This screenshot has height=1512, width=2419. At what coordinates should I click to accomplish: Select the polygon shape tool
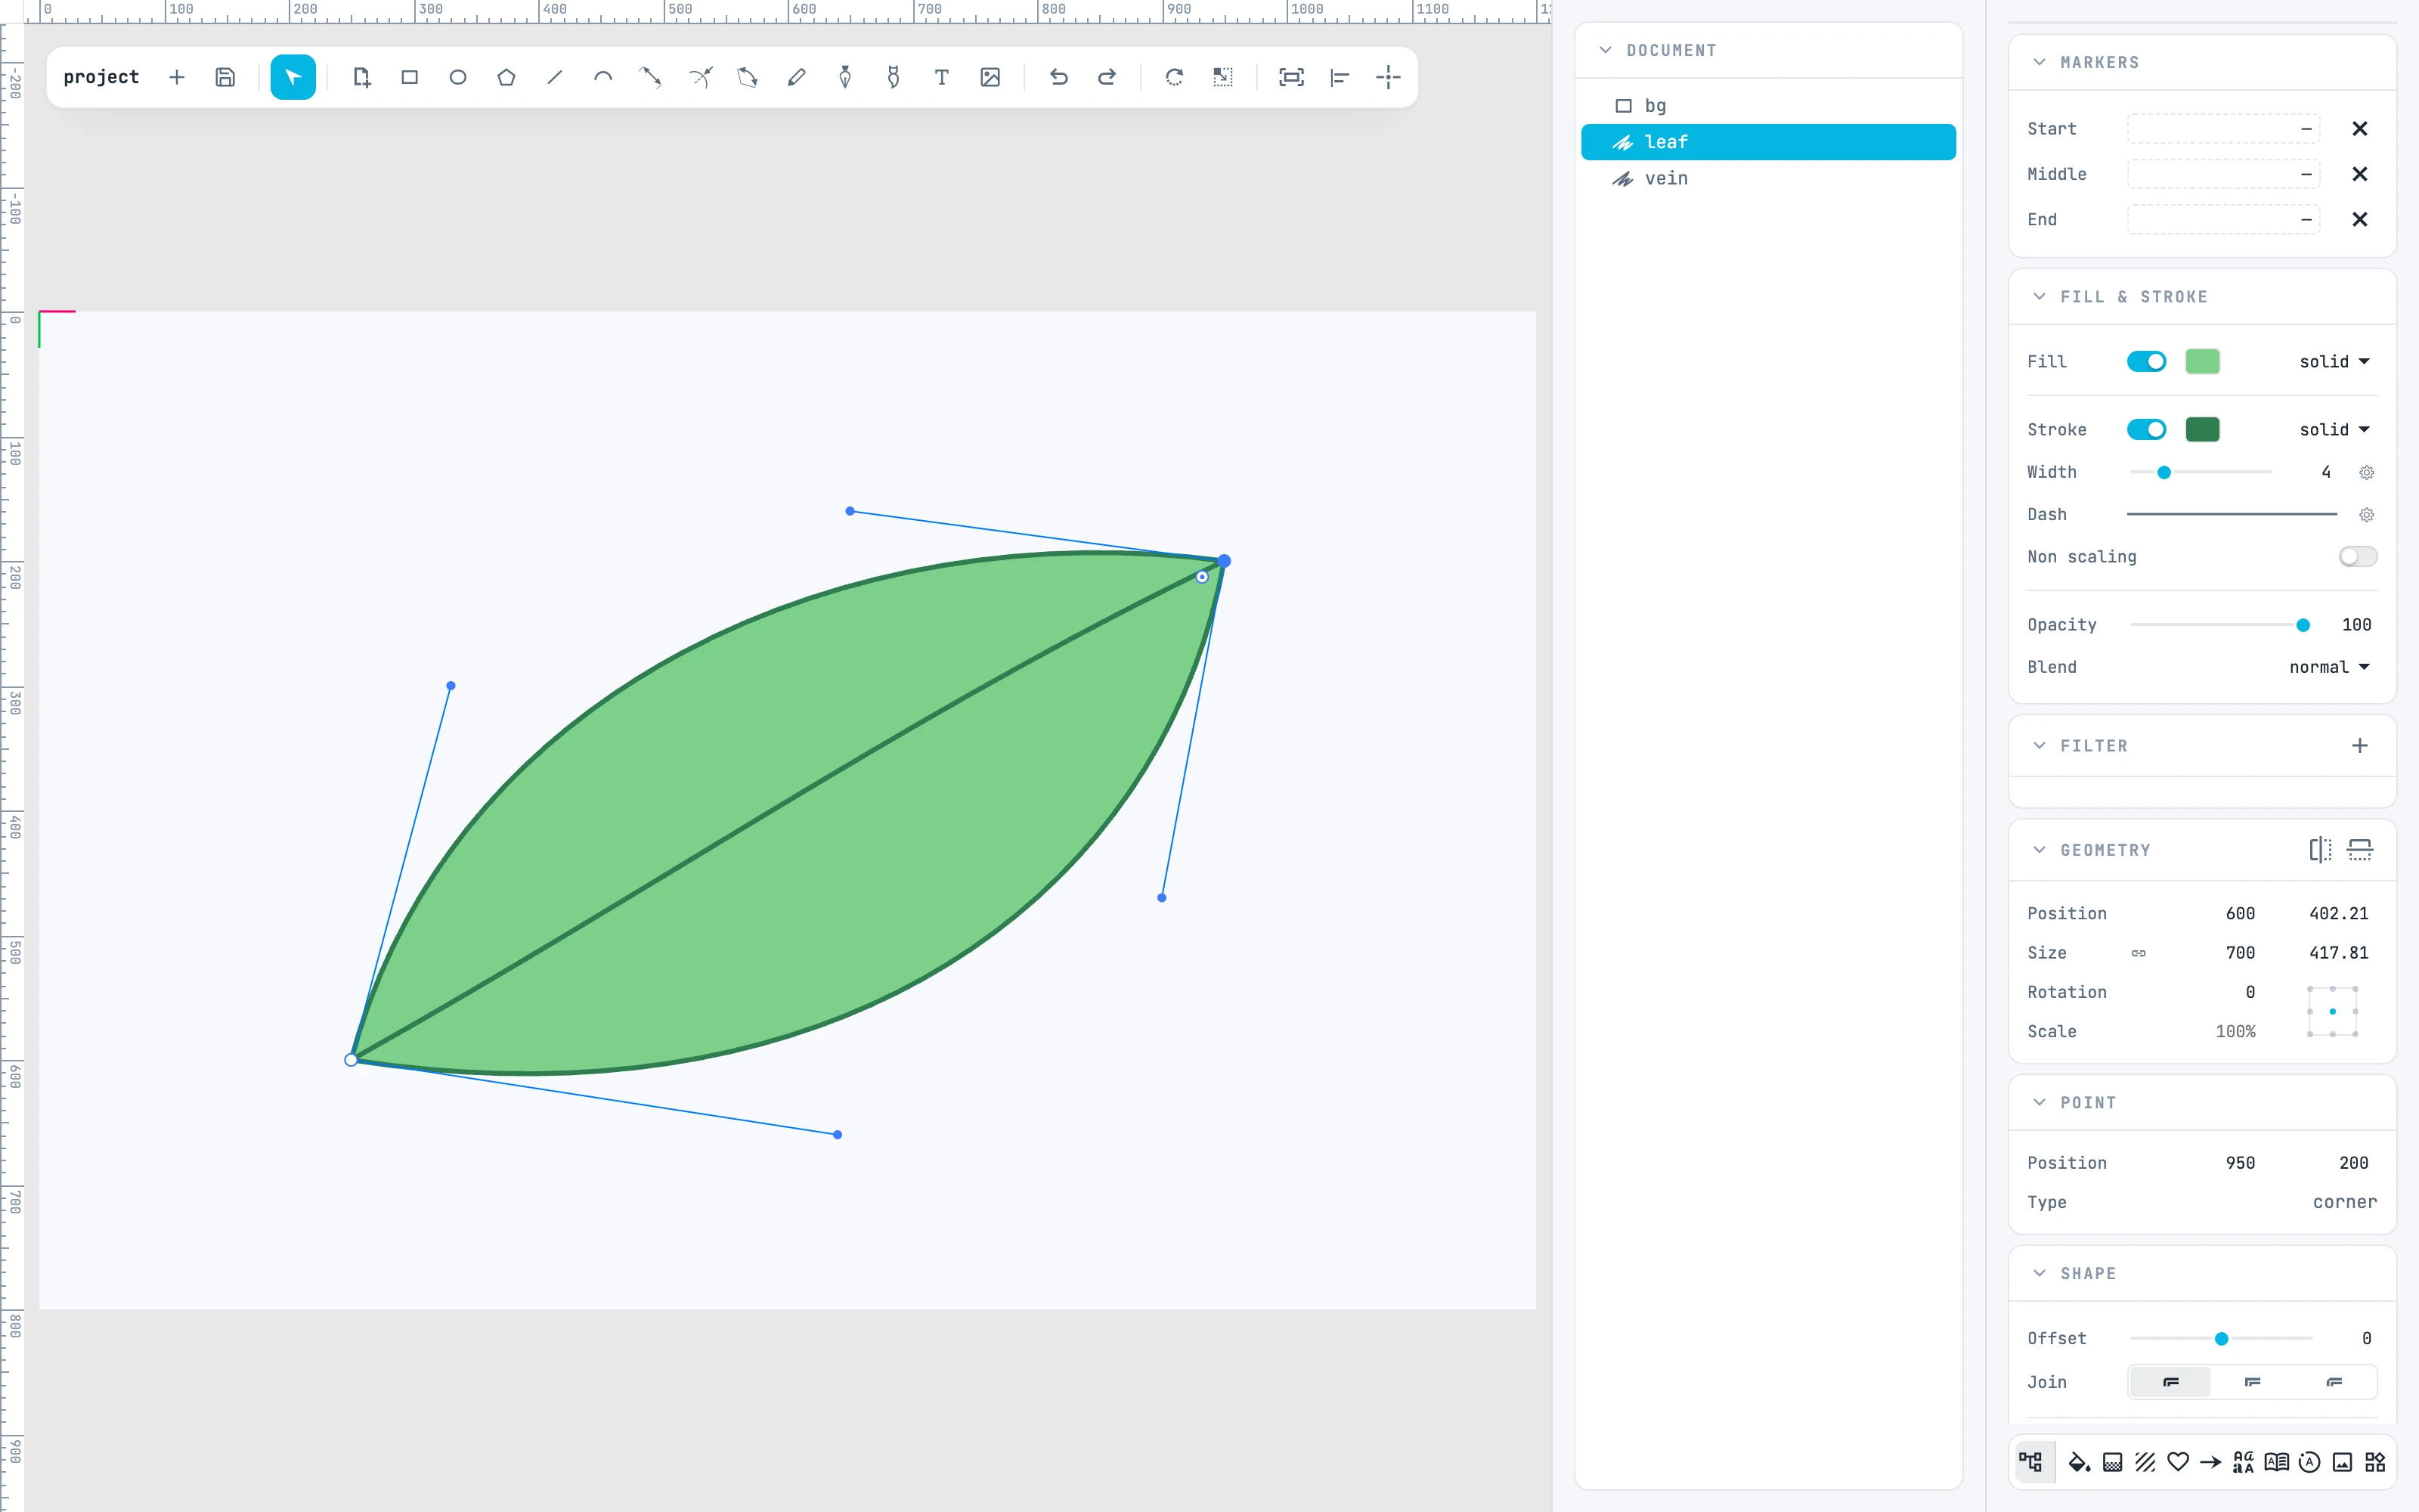click(506, 77)
